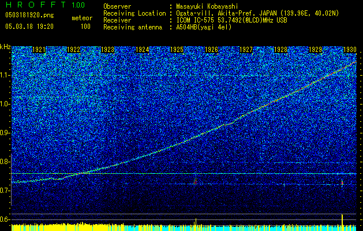Click the 1926 time marker

click(x=211, y=50)
